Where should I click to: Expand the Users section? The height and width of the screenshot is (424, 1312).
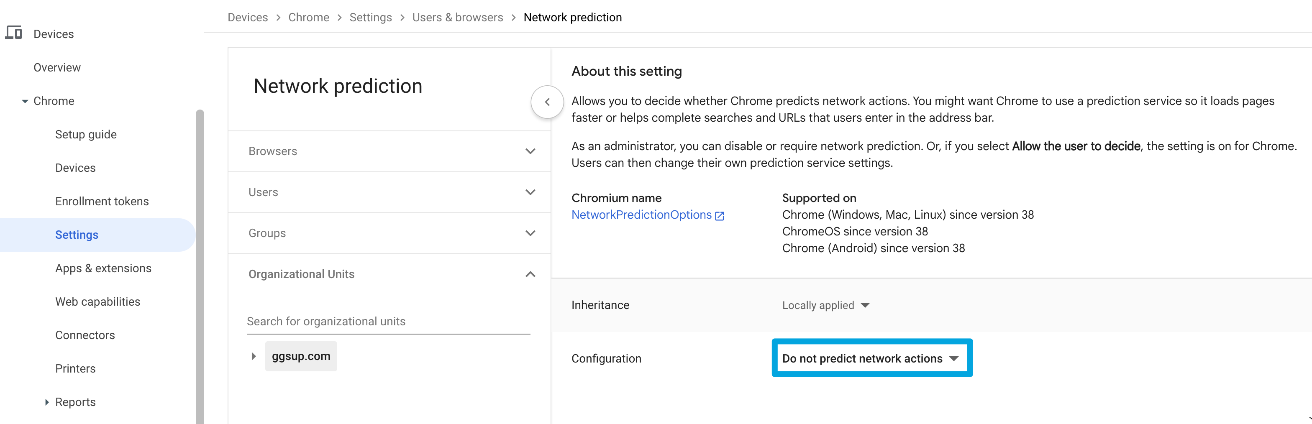click(530, 192)
